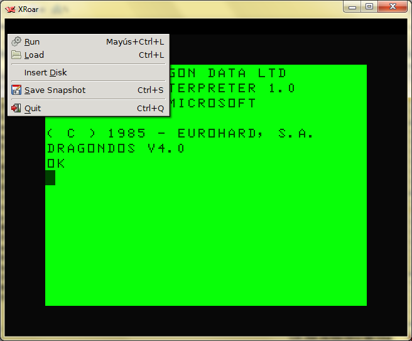The height and width of the screenshot is (341, 412).
Task: Click the folder icon next to Load
Action: pyautogui.click(x=16, y=55)
